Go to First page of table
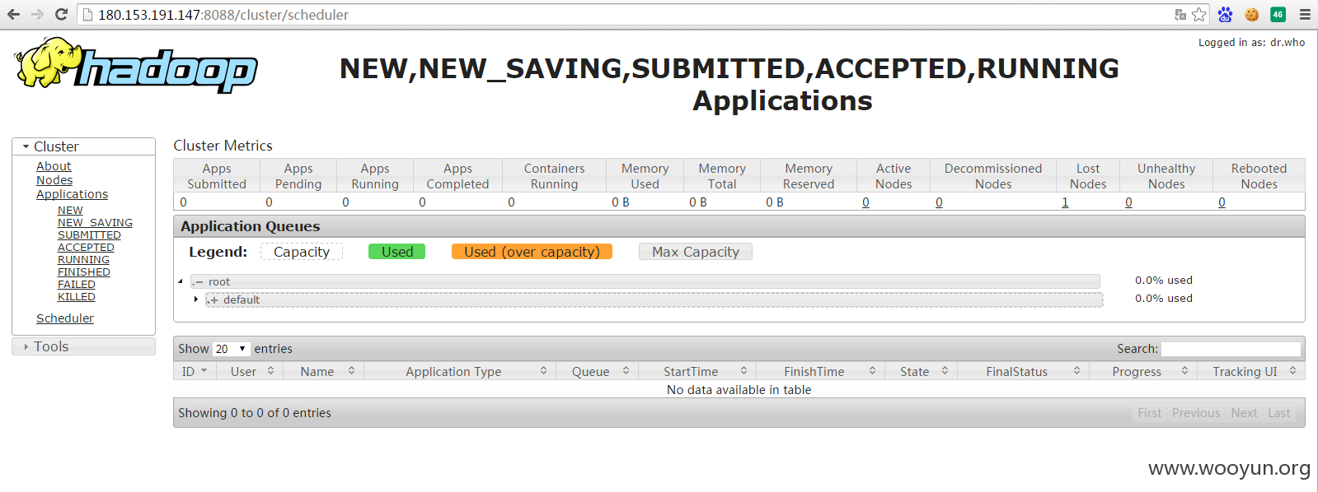The width and height of the screenshot is (1318, 492). click(1149, 413)
